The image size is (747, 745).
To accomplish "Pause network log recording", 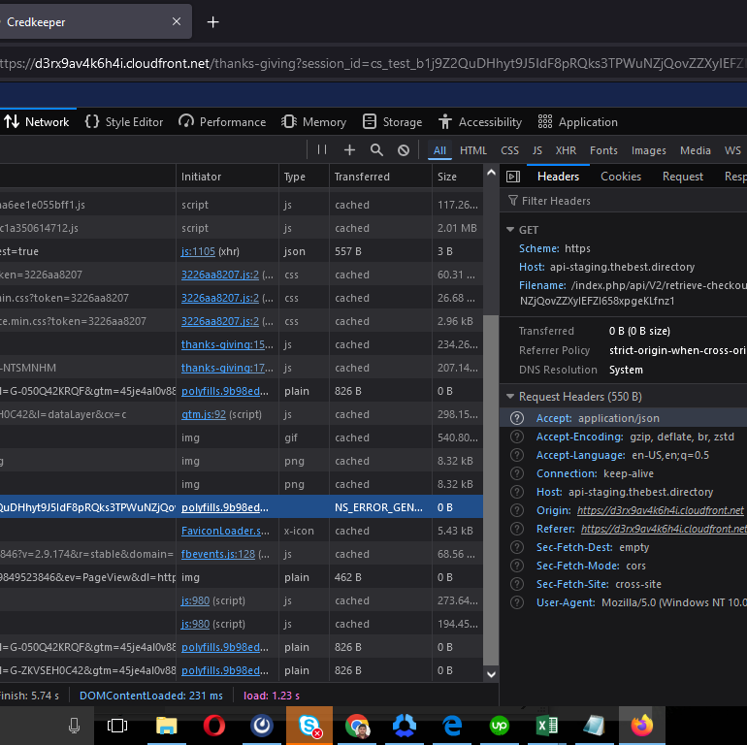I will point(322,150).
